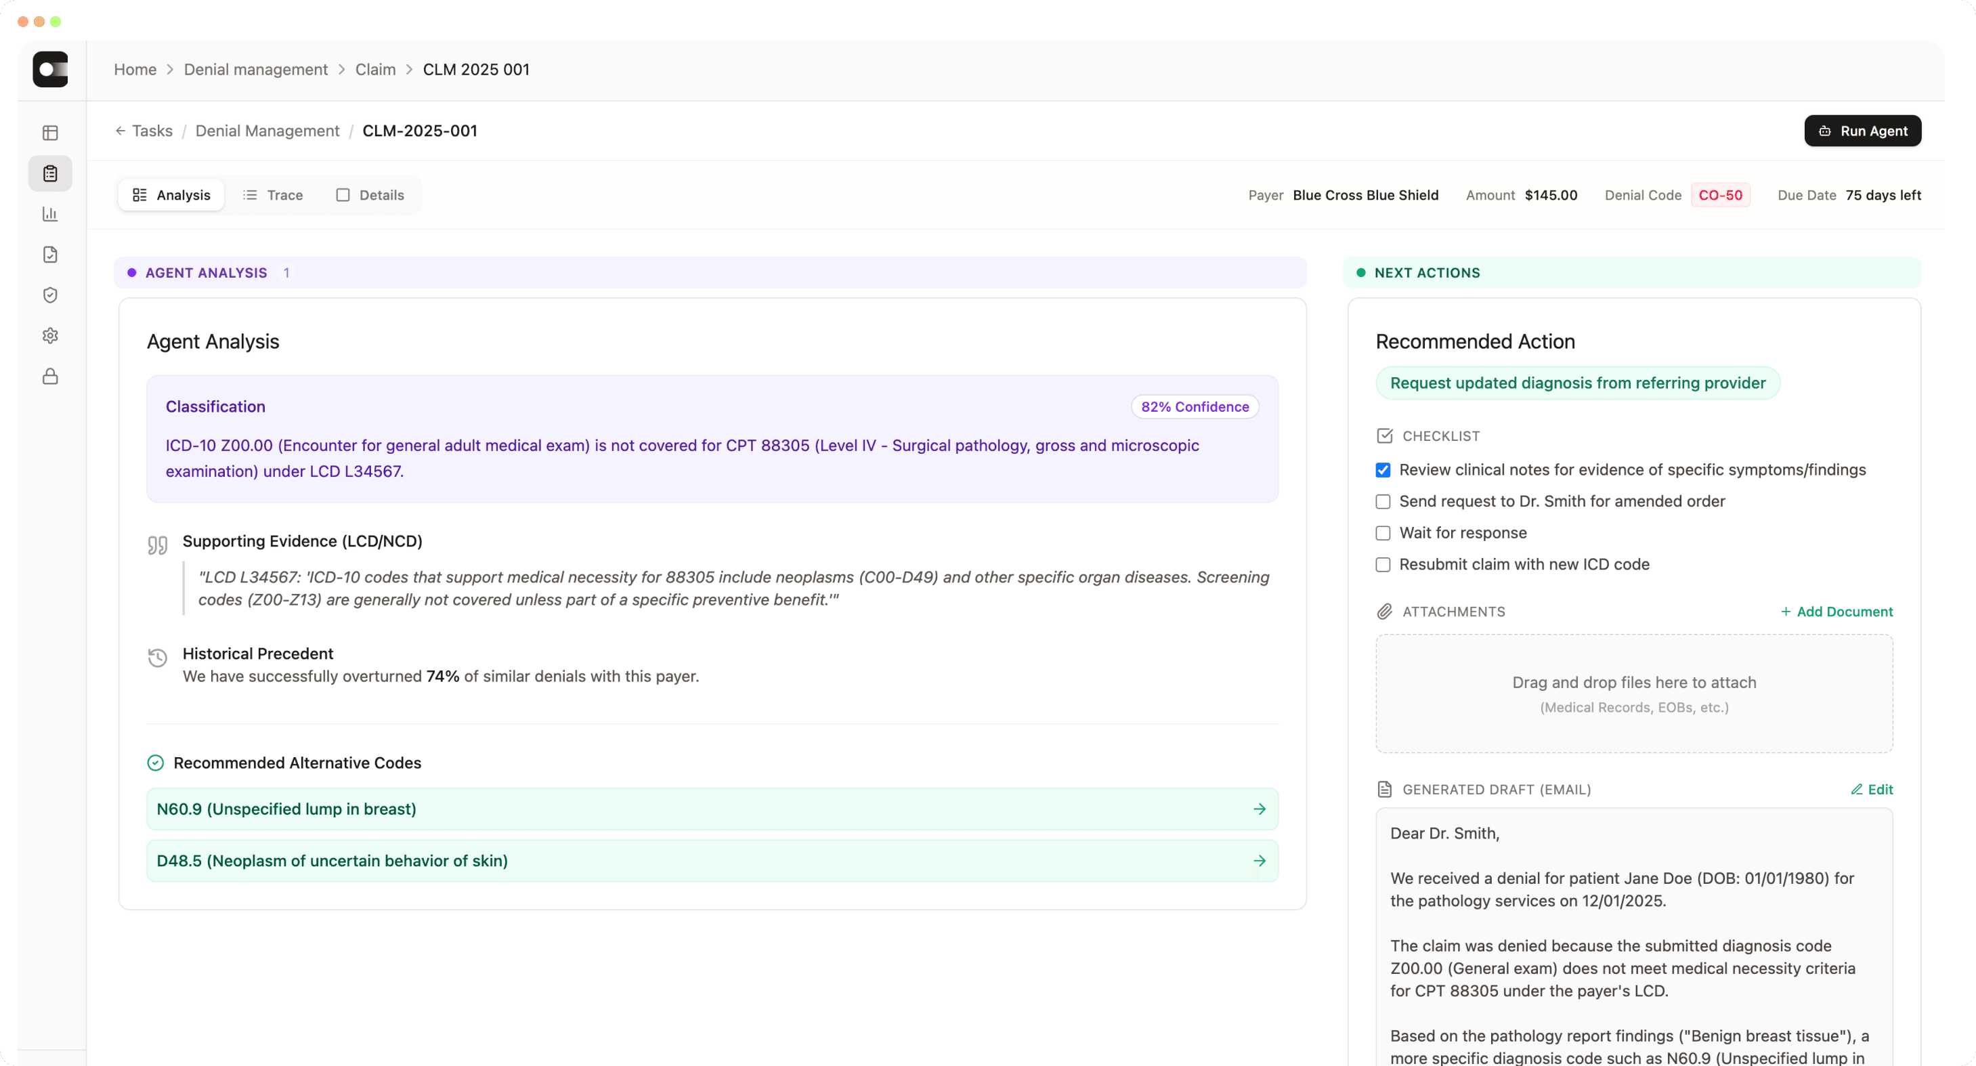1976x1066 pixels.
Task: Uncheck Review clinical notes checklist item
Action: (1383, 470)
